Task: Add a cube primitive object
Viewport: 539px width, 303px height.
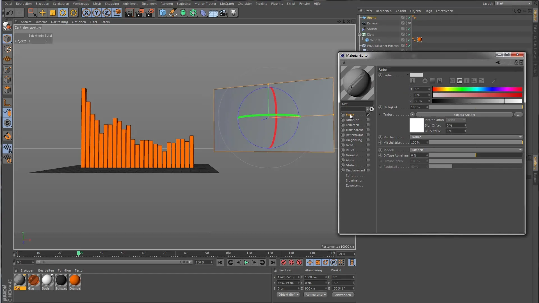Action: coord(163,13)
